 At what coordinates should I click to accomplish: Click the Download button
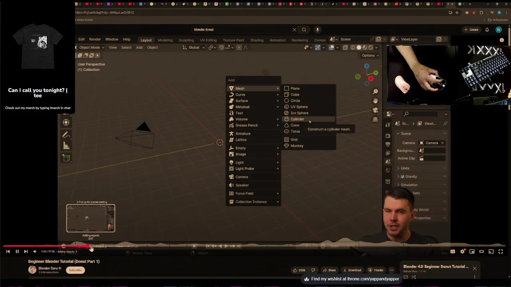tap(352, 270)
